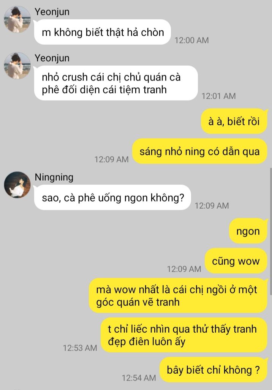Select the yellow bubble 'à à, biết rồi'

pos(234,121)
